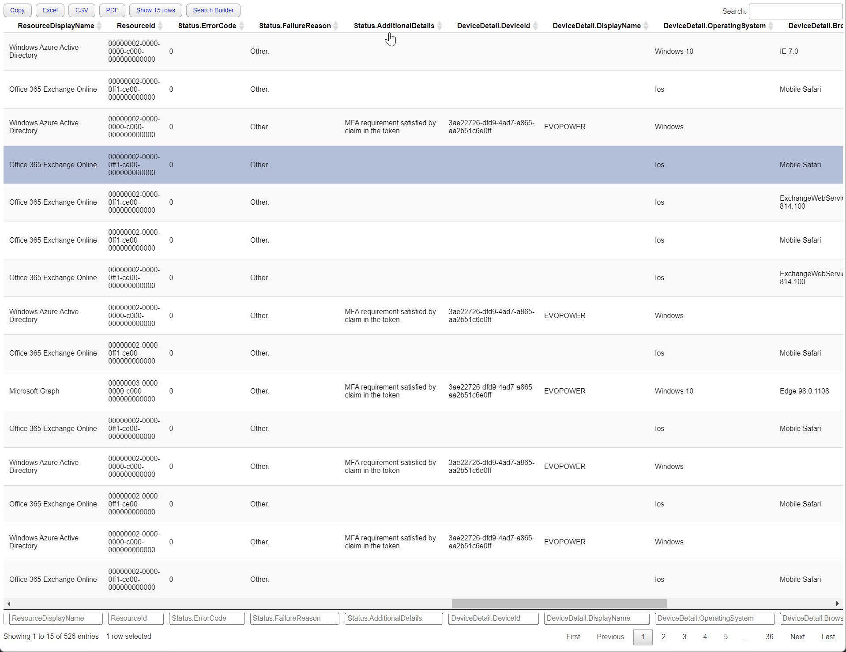Click the Last page link
This screenshot has height=652, width=846.
point(828,637)
